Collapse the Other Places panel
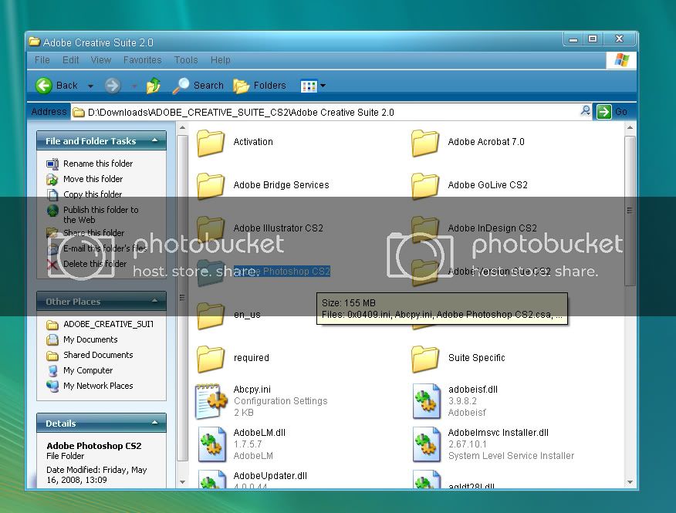 click(x=155, y=302)
